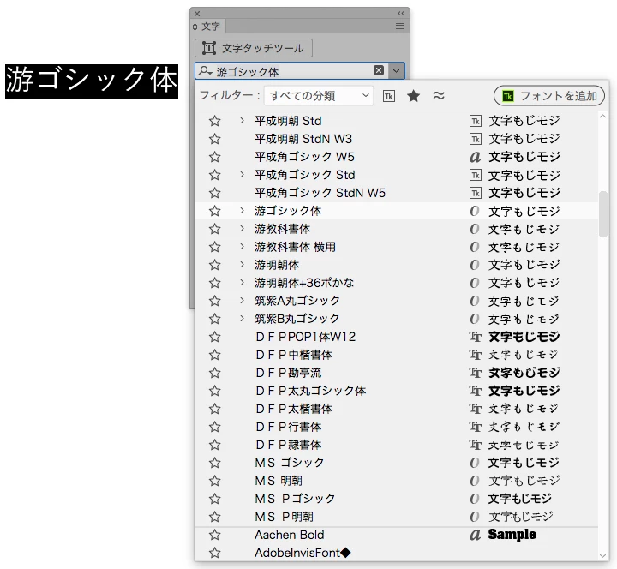Open すべての分類 filter dropdown

coord(319,96)
